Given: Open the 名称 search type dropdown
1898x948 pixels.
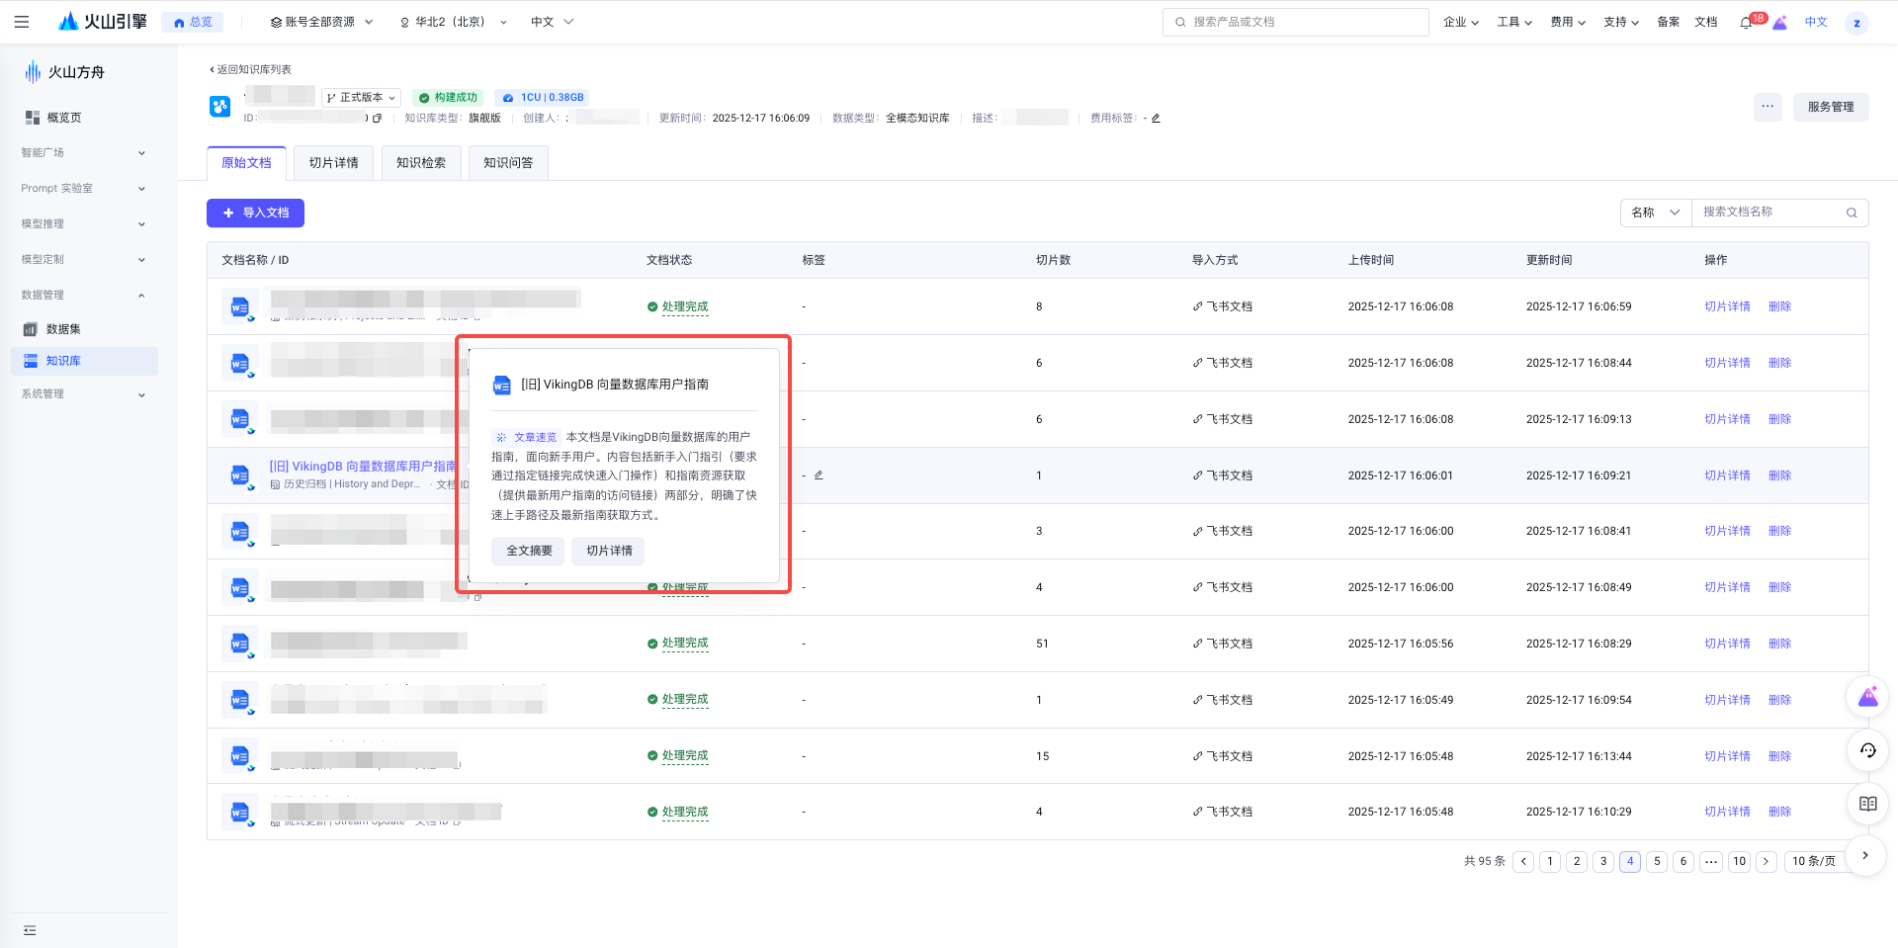Looking at the screenshot, I should (x=1656, y=213).
